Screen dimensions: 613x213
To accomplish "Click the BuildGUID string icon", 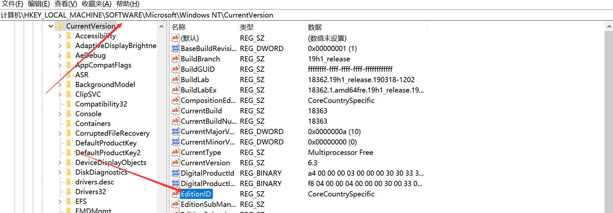I will click(x=175, y=69).
